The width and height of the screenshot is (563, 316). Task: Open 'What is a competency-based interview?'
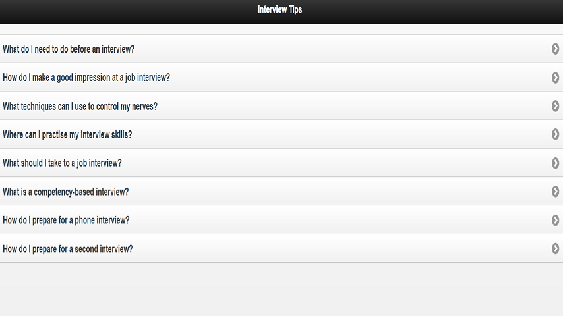click(x=65, y=192)
